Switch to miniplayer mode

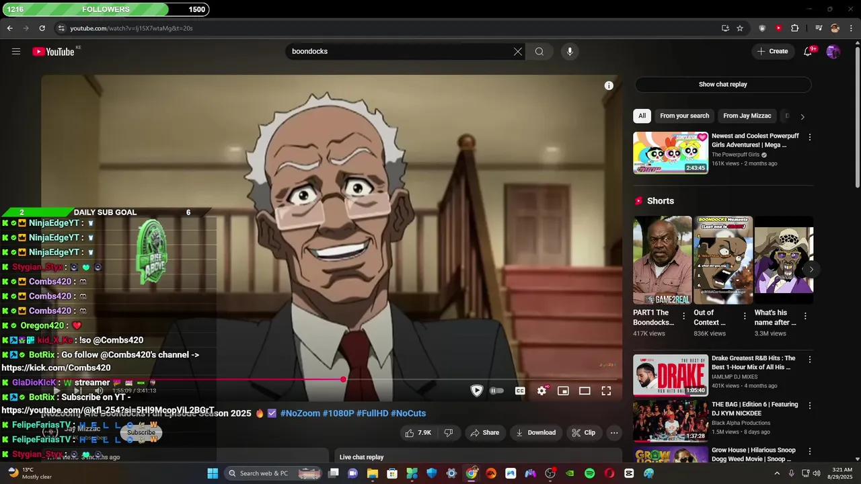click(563, 391)
